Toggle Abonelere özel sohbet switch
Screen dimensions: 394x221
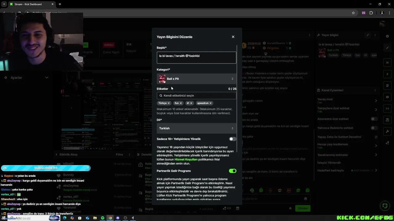(x=374, y=119)
